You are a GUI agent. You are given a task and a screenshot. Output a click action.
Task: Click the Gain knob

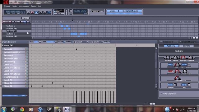coord(177,65)
